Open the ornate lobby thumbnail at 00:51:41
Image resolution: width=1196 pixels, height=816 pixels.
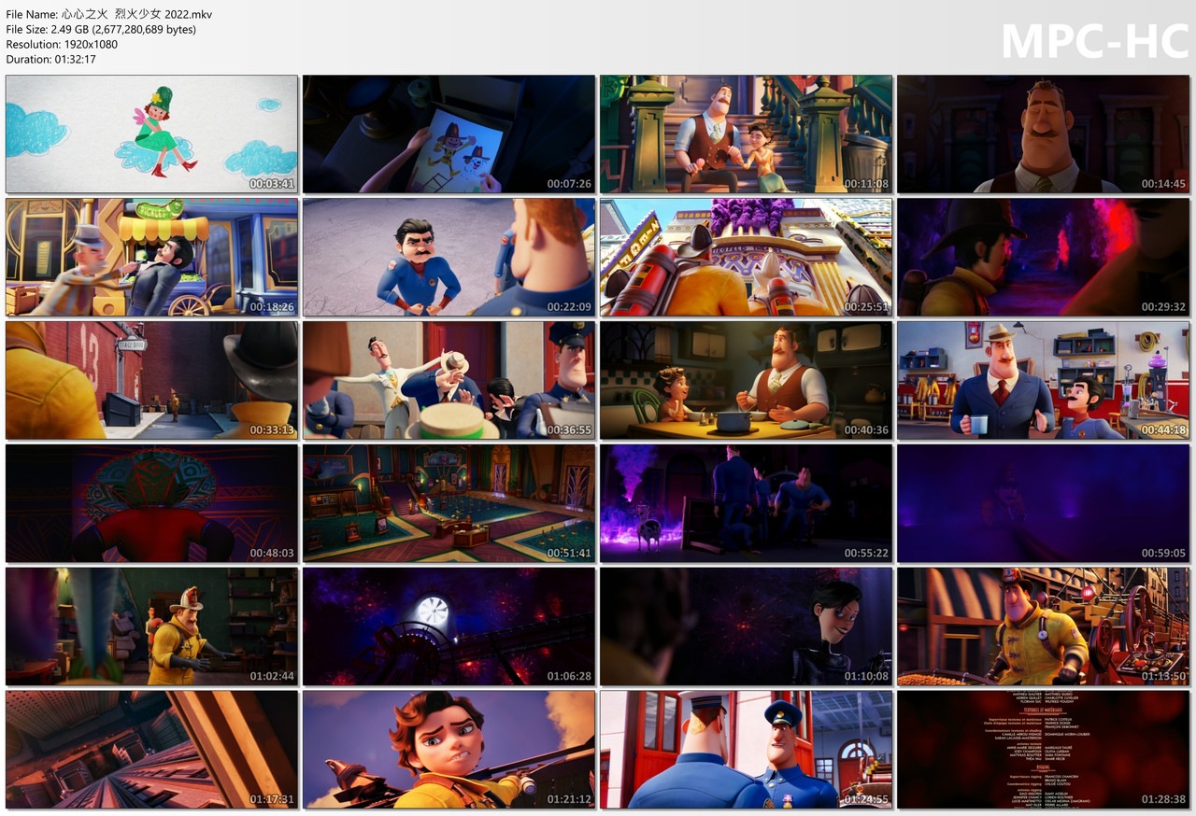(448, 503)
